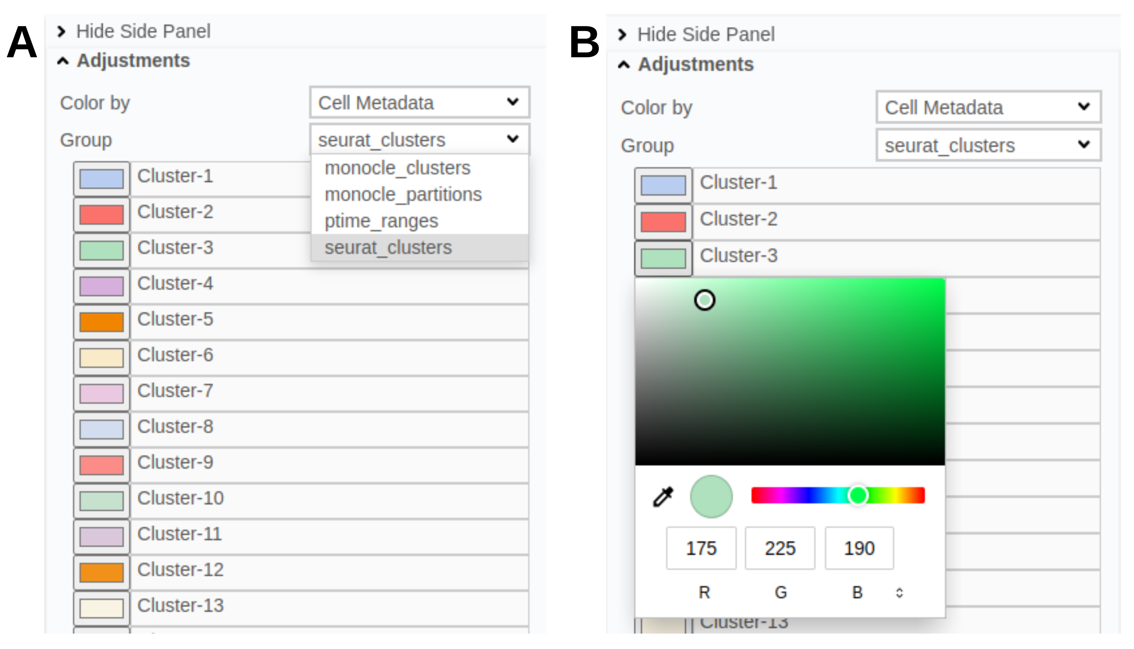Screen dimensions: 1134x649
Task: Open the Cluster-2 red swatch in panel A
Action: [x=102, y=215]
